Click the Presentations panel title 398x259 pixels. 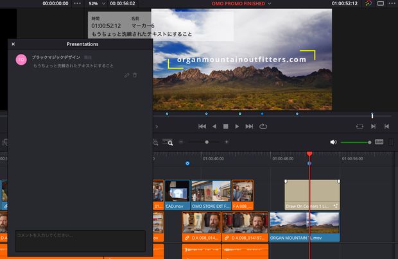pyautogui.click(x=83, y=44)
